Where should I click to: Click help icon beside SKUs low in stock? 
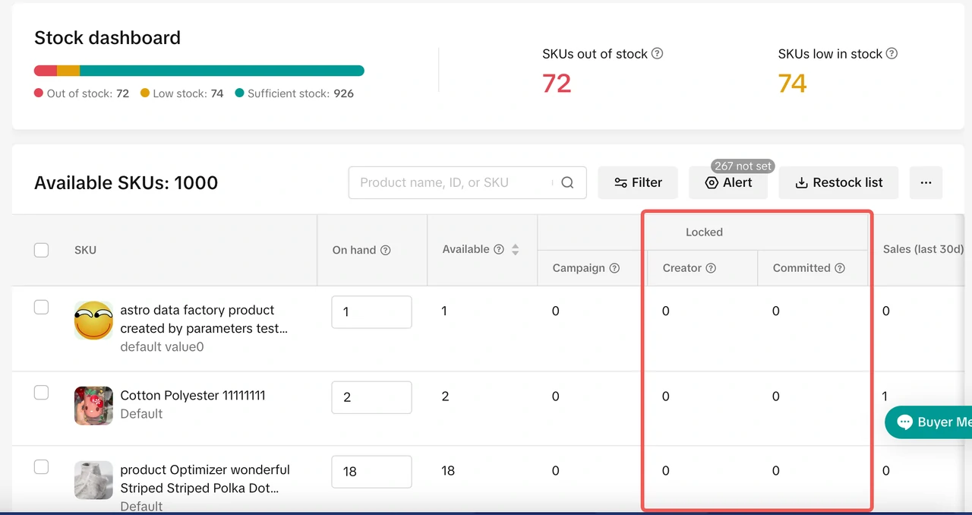(x=892, y=54)
